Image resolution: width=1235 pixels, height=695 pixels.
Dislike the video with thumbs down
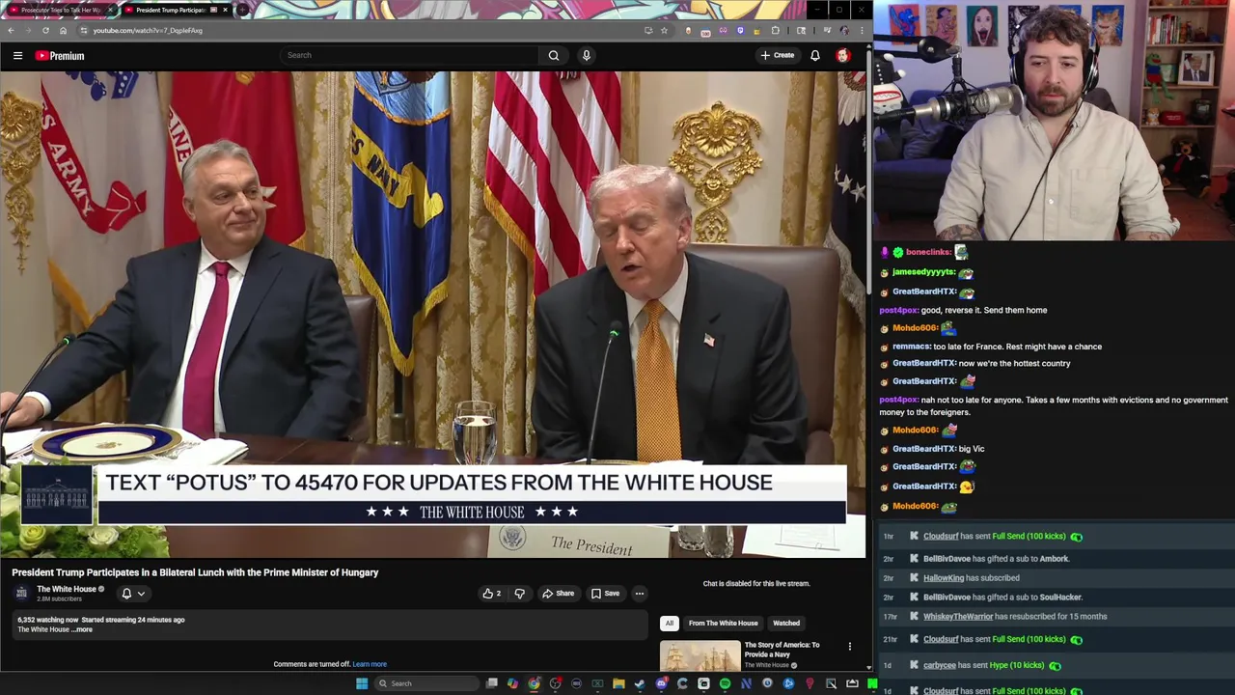(519, 594)
